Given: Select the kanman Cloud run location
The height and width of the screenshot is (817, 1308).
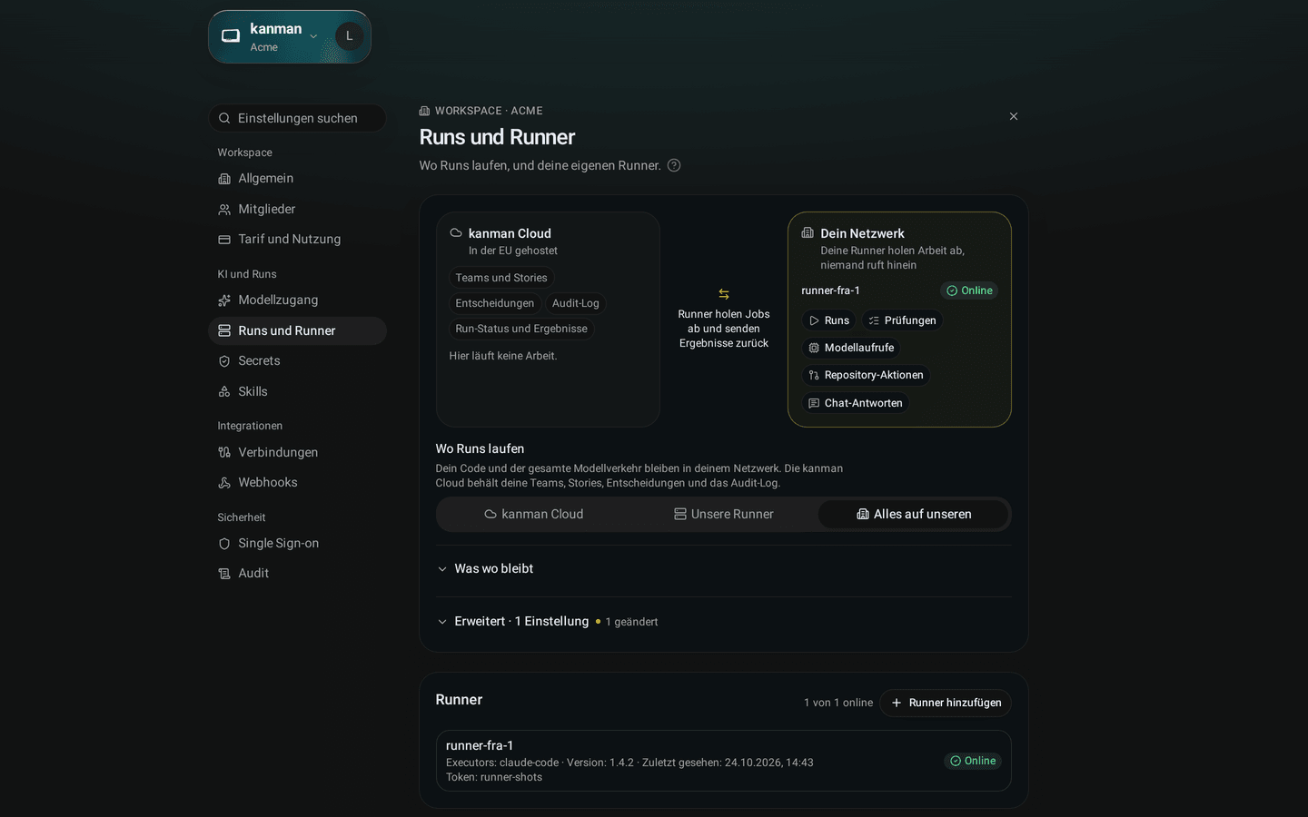Looking at the screenshot, I should point(534,514).
